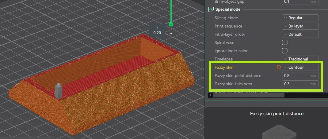Screen dimensions: 328x139
Task: Click the Special mode section icon
Action: click(x=211, y=9)
